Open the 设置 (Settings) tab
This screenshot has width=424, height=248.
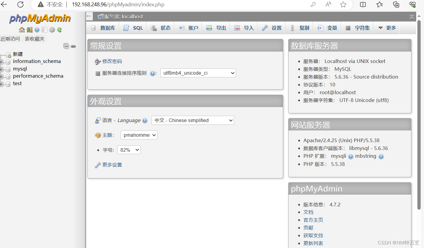click(x=271, y=28)
